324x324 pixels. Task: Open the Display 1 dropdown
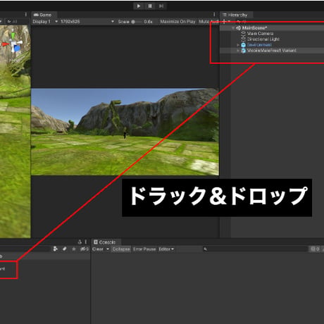click(45, 22)
